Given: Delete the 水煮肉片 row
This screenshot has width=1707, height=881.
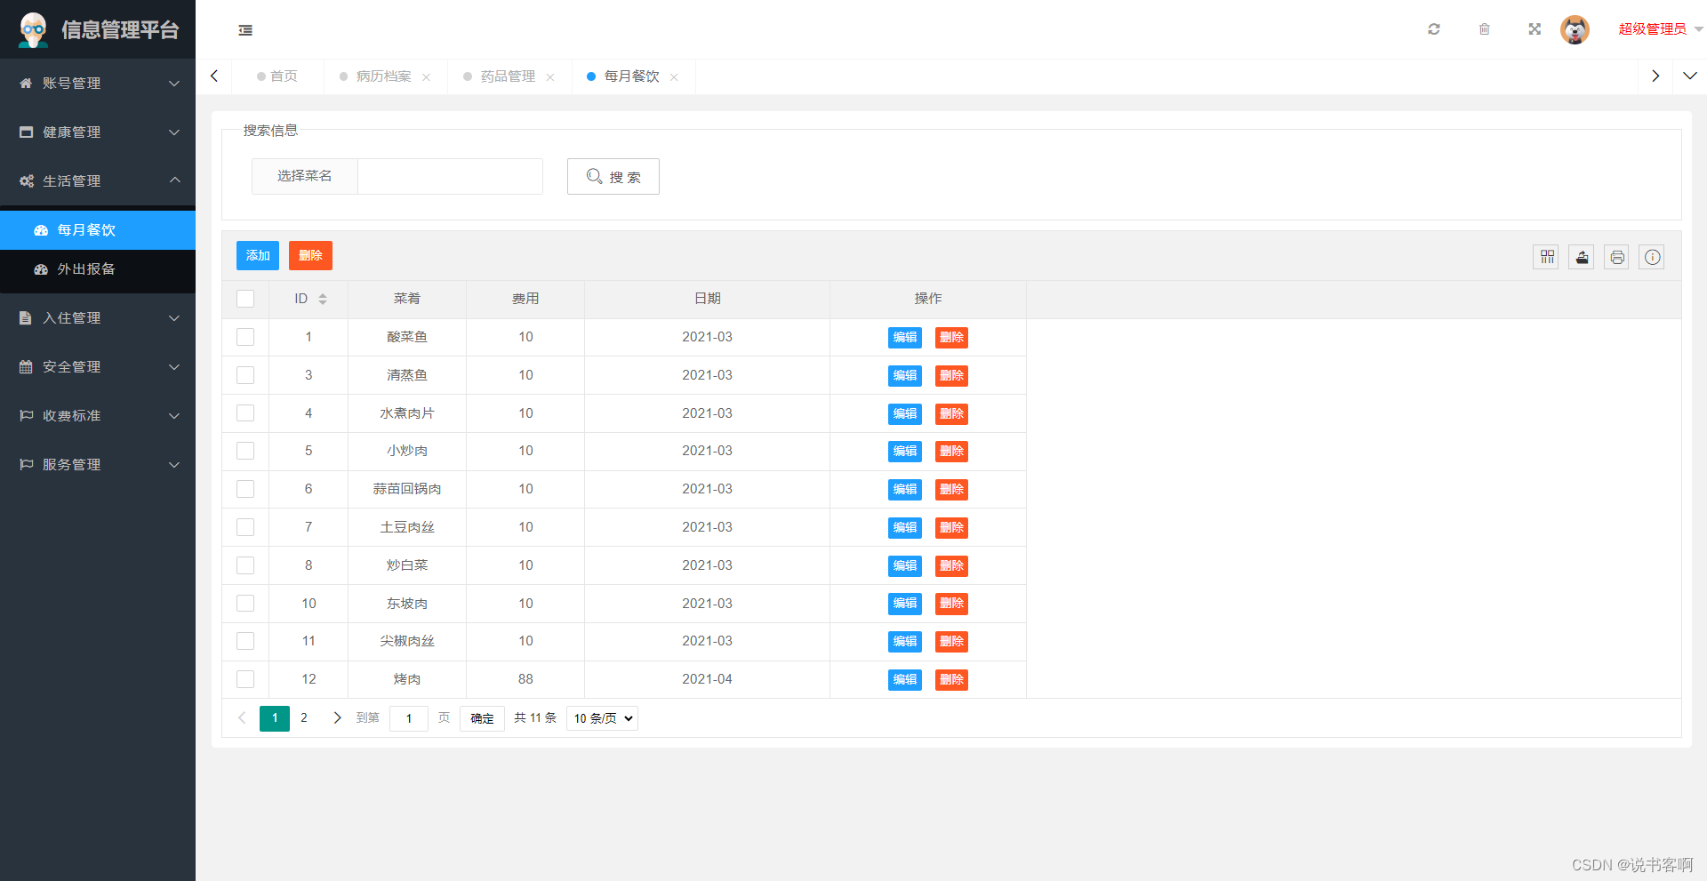Looking at the screenshot, I should point(951,414).
